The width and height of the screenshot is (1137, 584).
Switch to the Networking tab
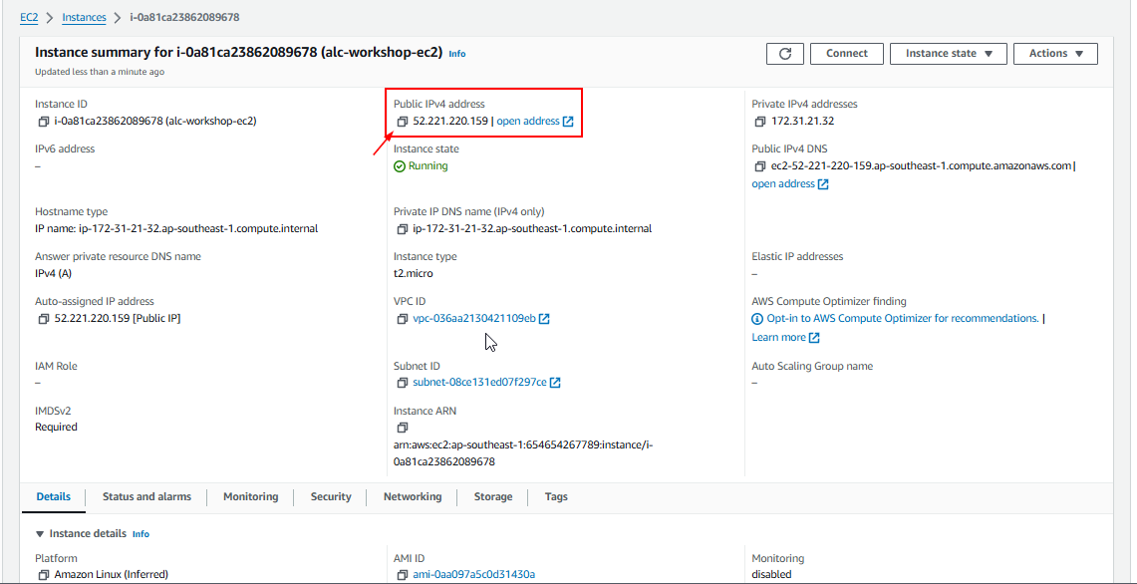(412, 496)
